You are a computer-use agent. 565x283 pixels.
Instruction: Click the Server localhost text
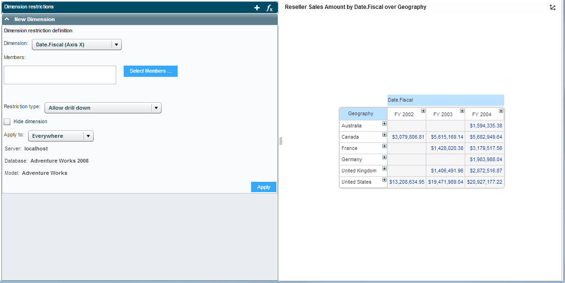tap(26, 149)
